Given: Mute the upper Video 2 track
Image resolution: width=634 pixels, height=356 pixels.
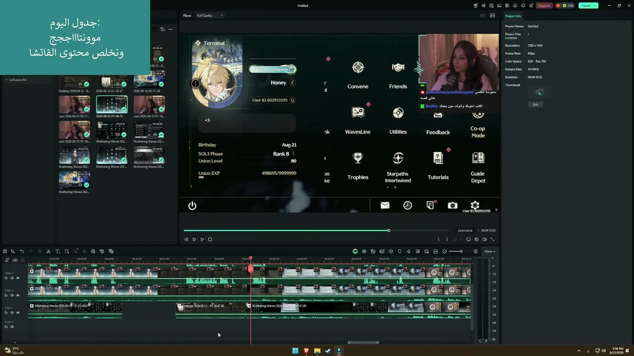Looking at the screenshot, I should [12, 278].
